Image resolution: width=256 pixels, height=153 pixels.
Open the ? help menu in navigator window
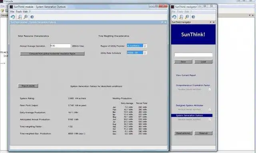[x=191, y=12]
